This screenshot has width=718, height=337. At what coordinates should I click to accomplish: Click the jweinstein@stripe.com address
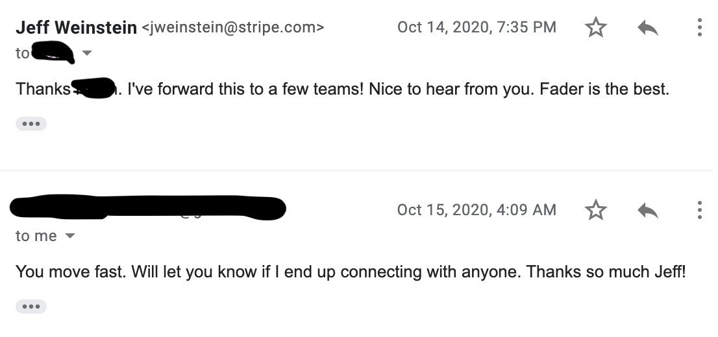(233, 27)
